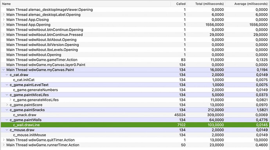Collapse the c_mouse.draw node
The image size is (270, 150).
(x=7, y=130)
